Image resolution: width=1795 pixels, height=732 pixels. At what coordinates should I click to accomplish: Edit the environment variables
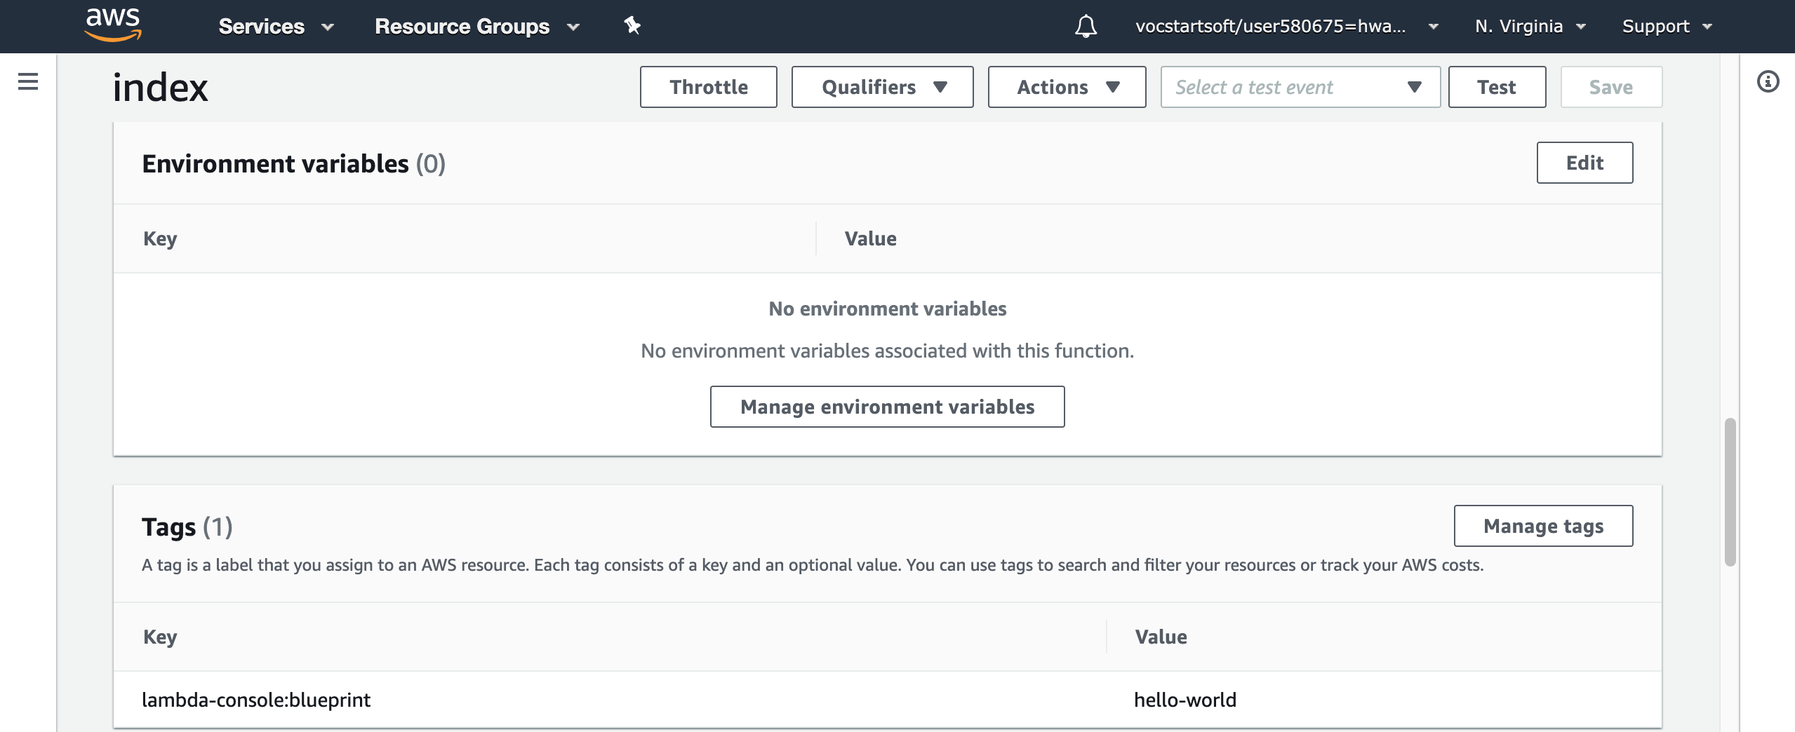coord(1584,163)
